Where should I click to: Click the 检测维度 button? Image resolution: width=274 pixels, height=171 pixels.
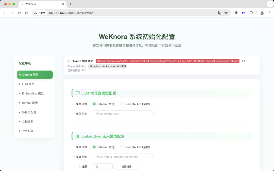pyautogui.click(x=127, y=167)
